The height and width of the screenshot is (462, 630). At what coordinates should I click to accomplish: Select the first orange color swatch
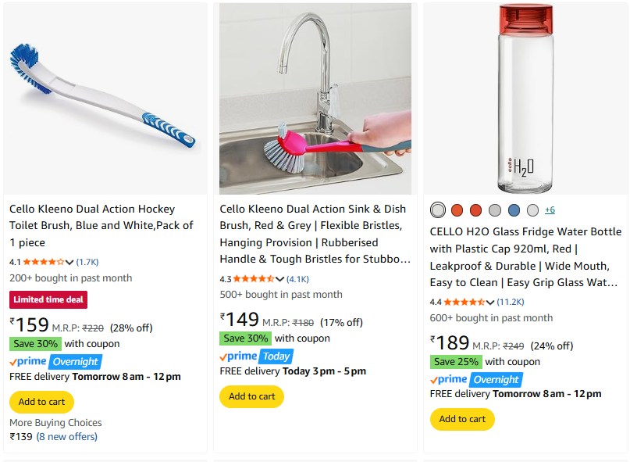pos(457,210)
